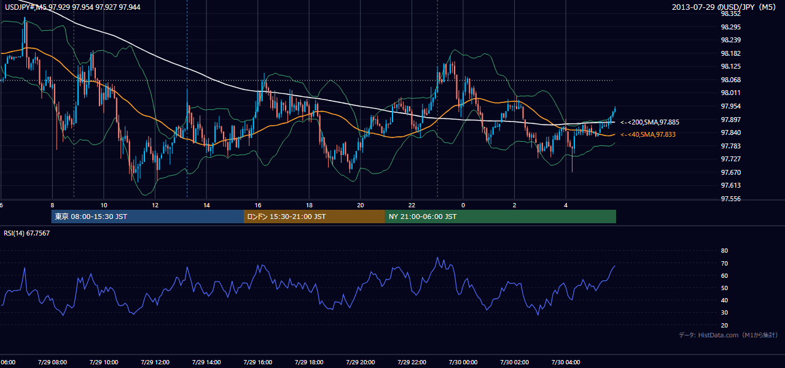The image size is (785, 368).
Task: Click RSI scale value 50
Action: point(724,288)
